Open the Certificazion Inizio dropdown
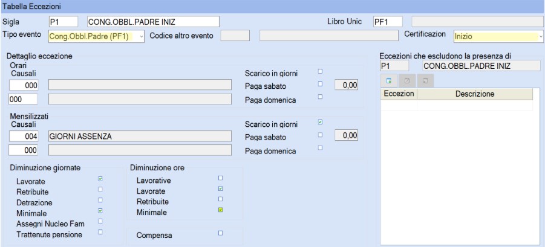Viewport: 545px width, 247px height. click(541, 36)
